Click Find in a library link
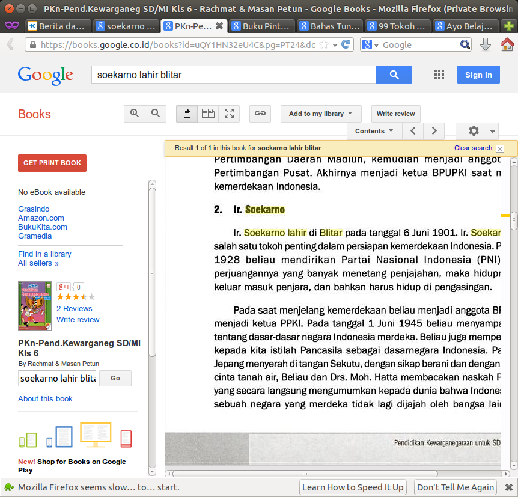Screen dimensions: 518x497 point(44,254)
